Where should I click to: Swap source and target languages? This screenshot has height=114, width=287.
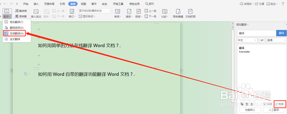pos(262,40)
